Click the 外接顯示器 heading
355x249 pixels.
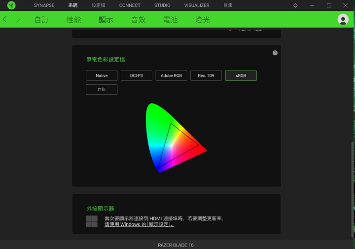pyautogui.click(x=100, y=209)
